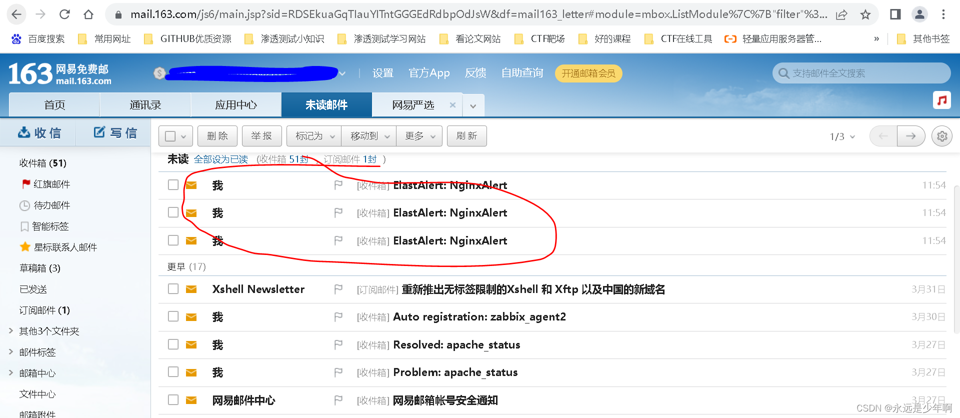Viewport: 960px width, 418px height.
Task: Open the 更多 dropdown
Action: 419,136
